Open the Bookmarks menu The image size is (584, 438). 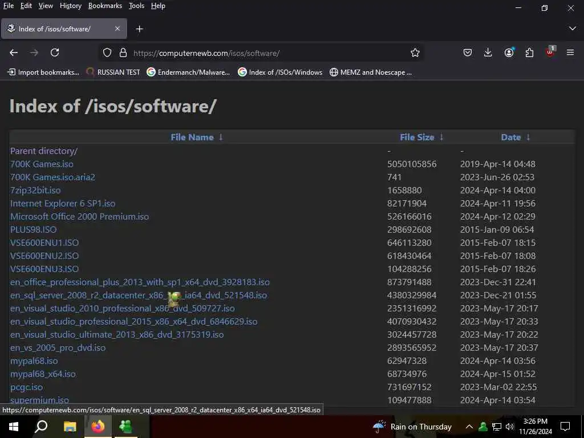(x=105, y=6)
